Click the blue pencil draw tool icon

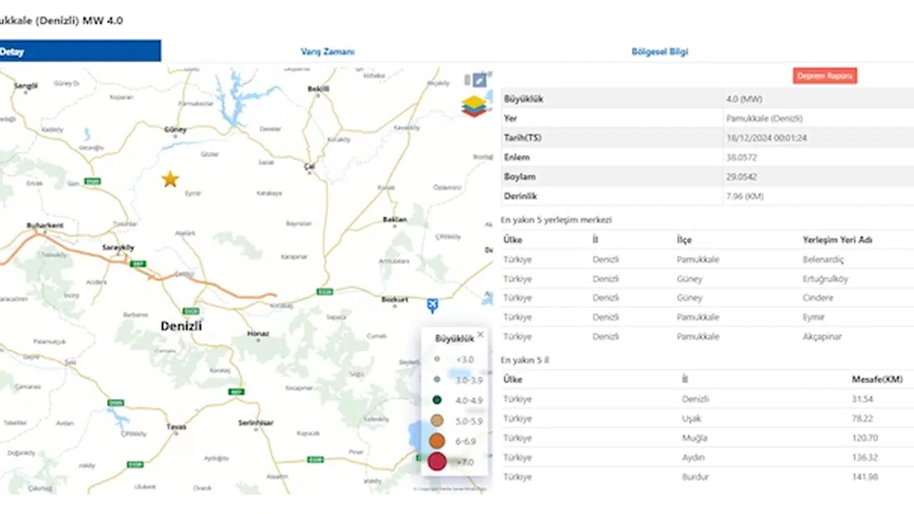point(480,80)
